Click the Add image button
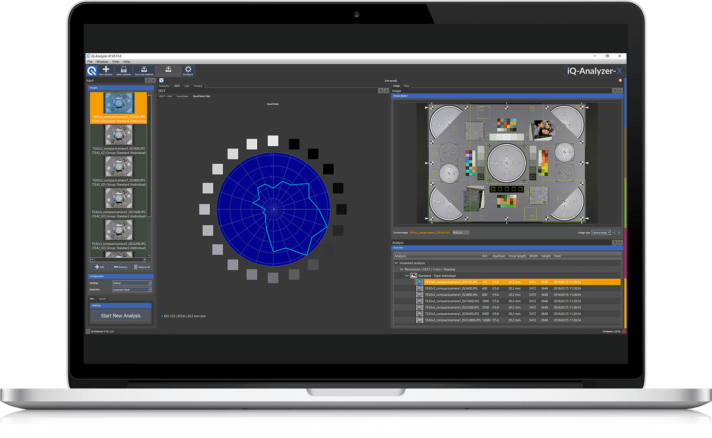The width and height of the screenshot is (712, 438). click(x=100, y=267)
